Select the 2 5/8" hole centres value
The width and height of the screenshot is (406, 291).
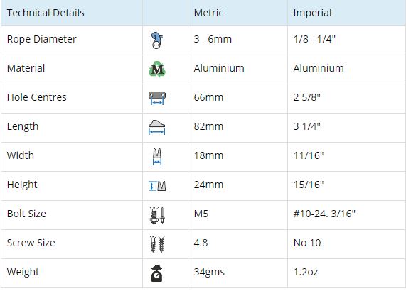(x=307, y=97)
